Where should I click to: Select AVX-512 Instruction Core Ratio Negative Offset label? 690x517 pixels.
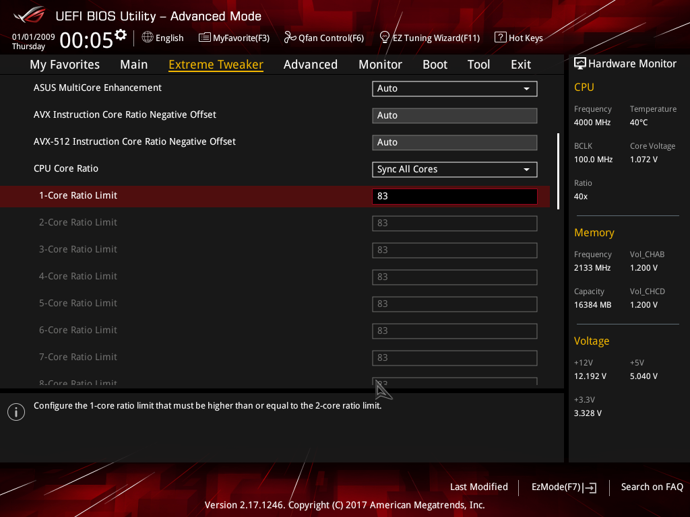click(x=135, y=141)
